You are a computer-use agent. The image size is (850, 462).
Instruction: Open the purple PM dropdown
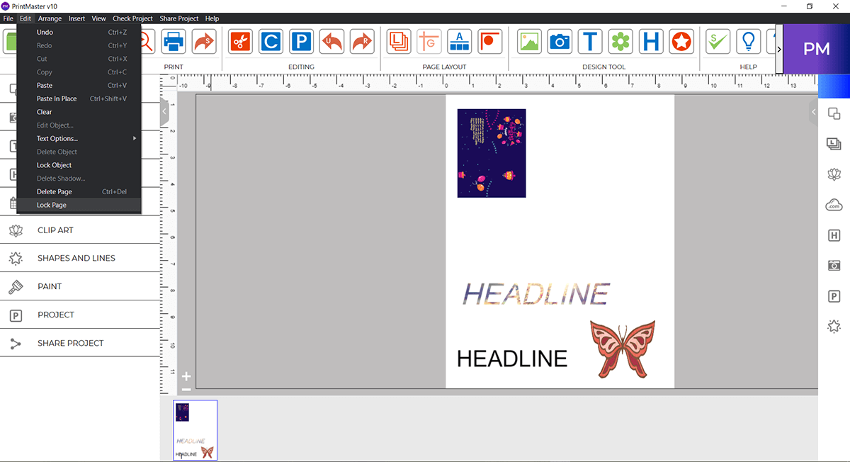pos(816,48)
